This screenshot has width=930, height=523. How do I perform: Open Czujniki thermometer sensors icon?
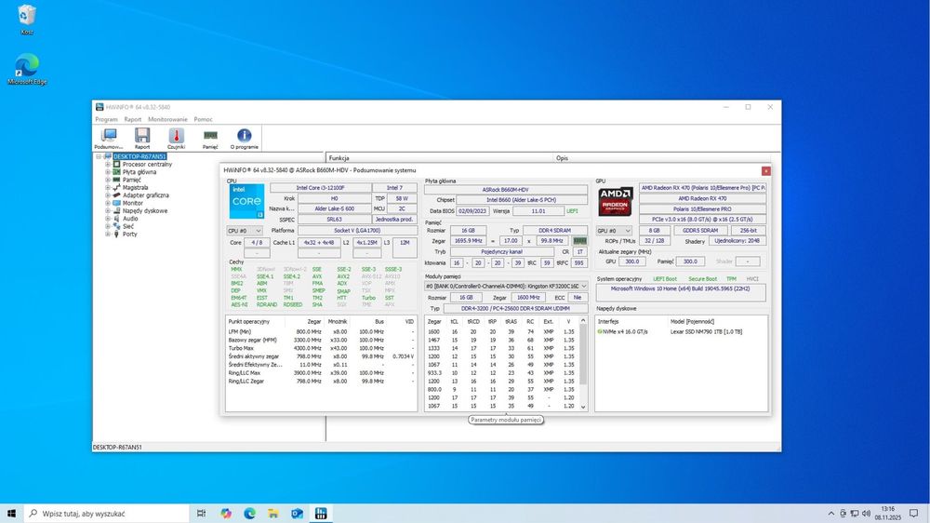point(177,138)
